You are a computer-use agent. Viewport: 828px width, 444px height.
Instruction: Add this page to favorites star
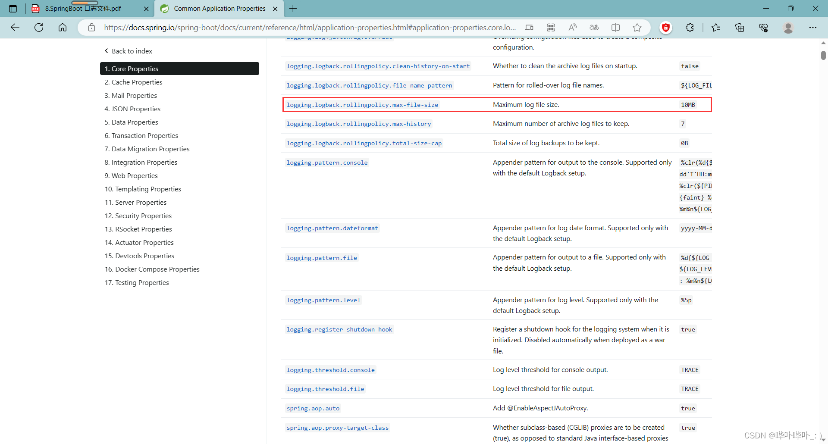(637, 28)
